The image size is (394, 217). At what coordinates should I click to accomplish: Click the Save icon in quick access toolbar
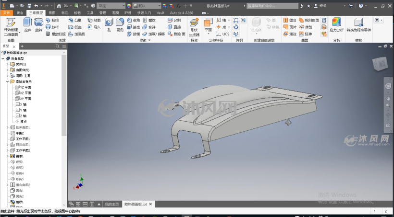(x=29, y=6)
